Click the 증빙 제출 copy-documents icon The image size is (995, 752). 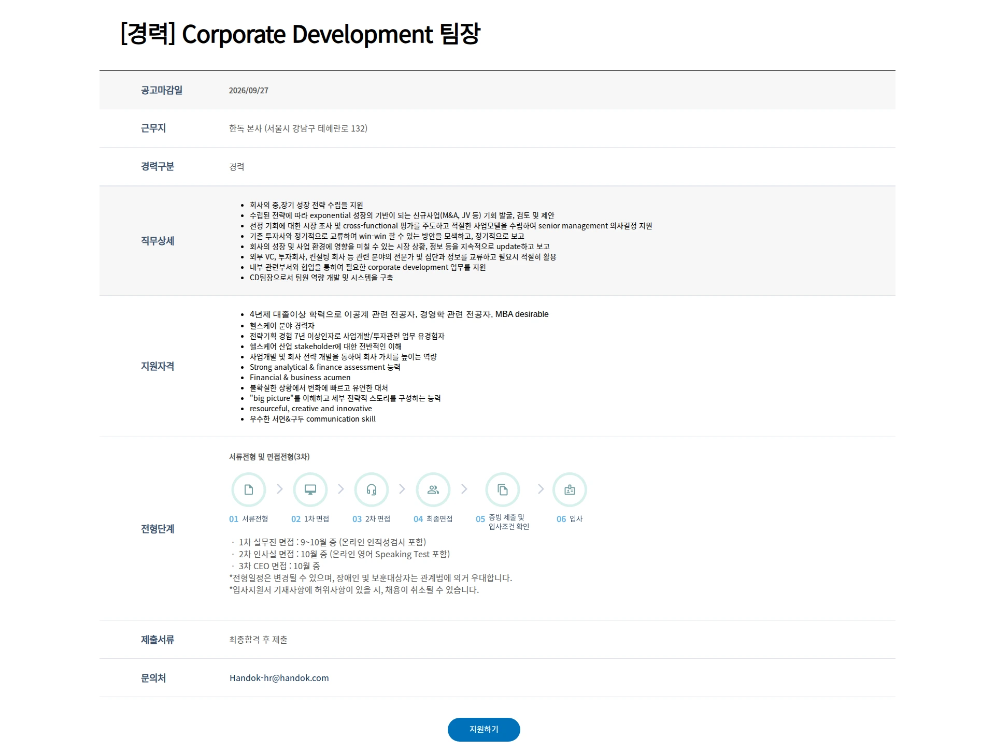(502, 489)
